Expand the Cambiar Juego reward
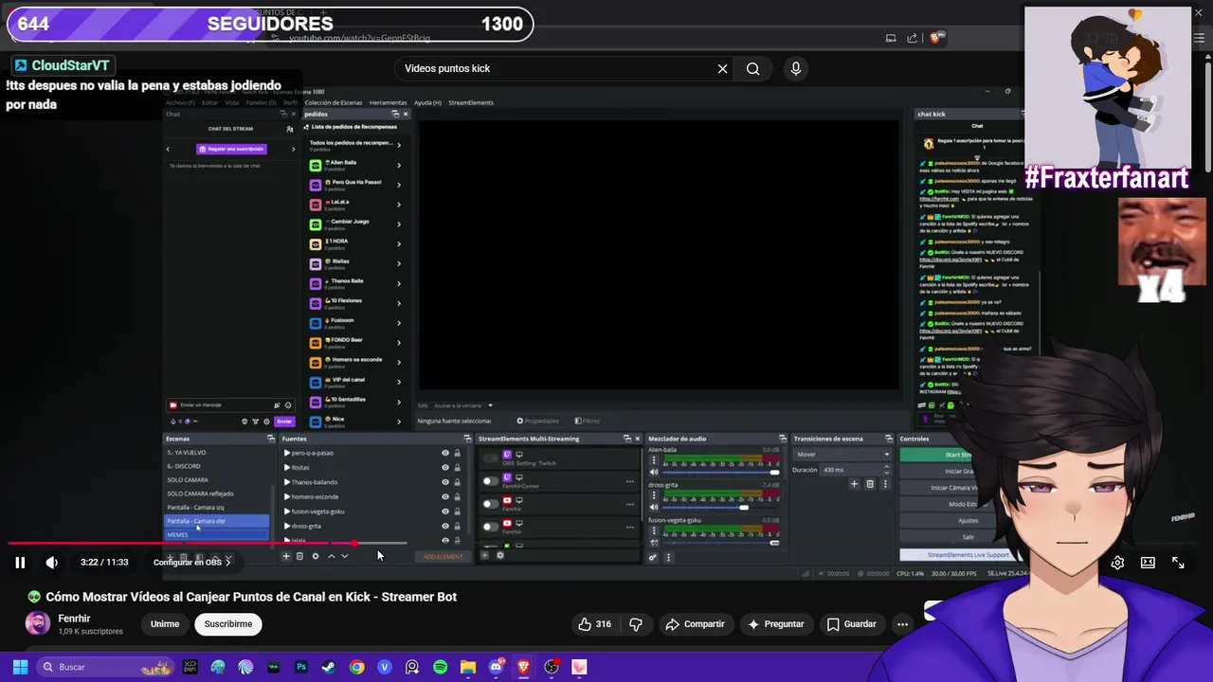The height and width of the screenshot is (682, 1213). 398,224
